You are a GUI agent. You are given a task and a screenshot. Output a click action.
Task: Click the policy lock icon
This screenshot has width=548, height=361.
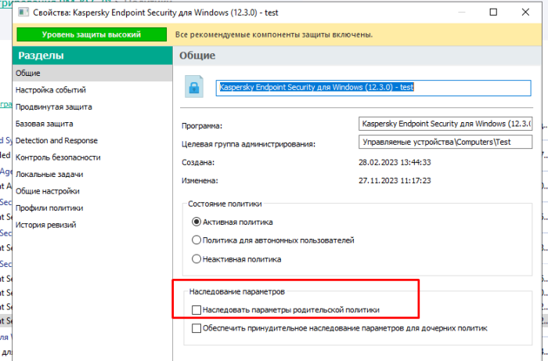194,87
